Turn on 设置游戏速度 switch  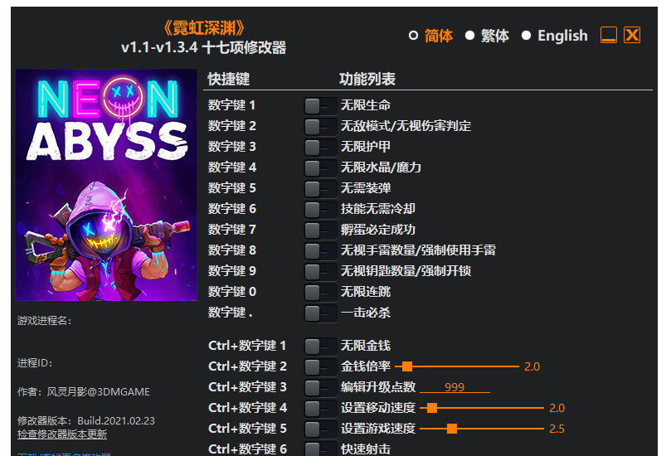320,429
